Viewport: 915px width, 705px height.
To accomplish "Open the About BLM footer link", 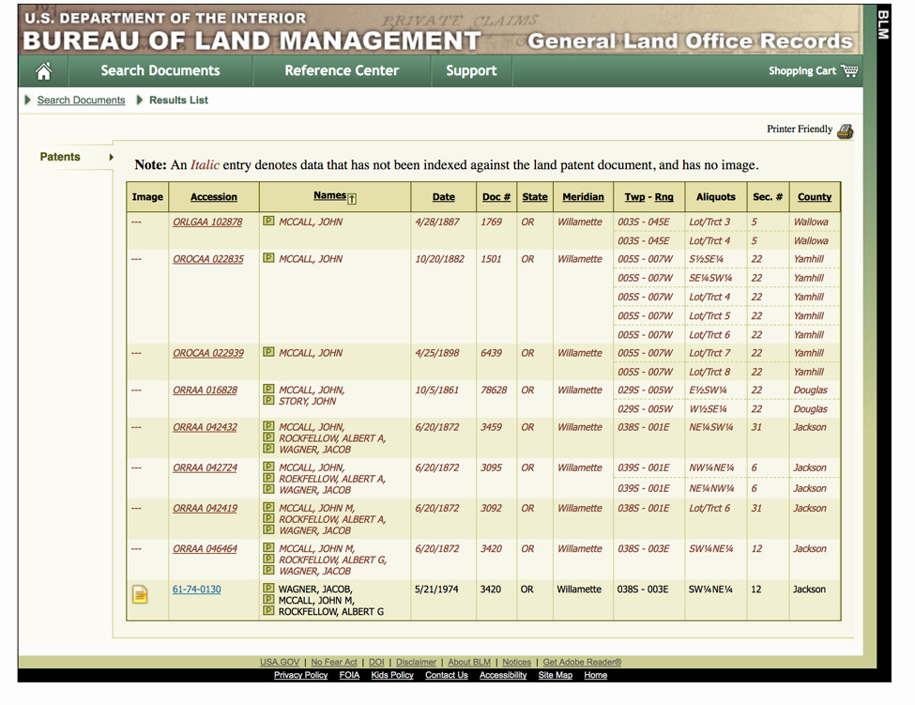I will [x=469, y=662].
